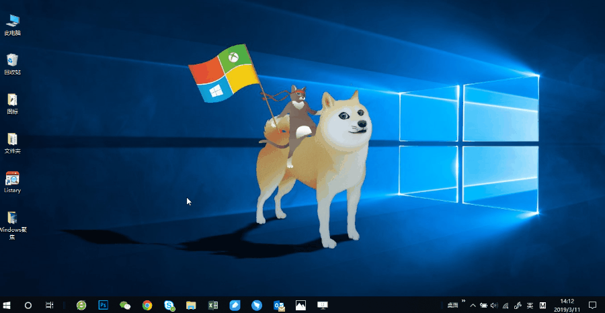Open the monitor-shaped app in taskbar

[323, 306]
